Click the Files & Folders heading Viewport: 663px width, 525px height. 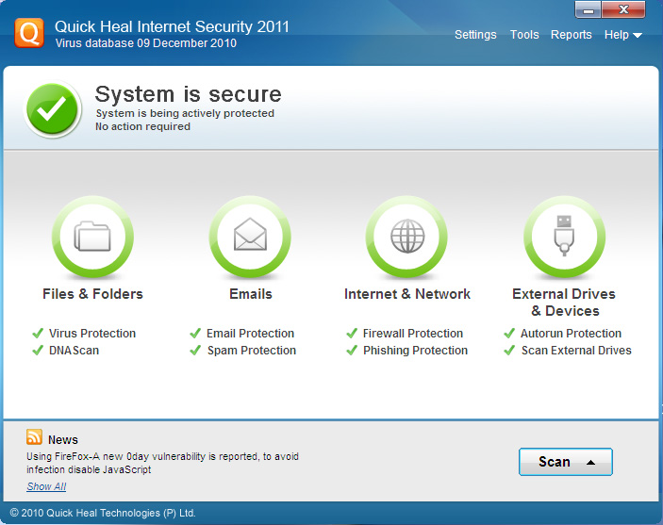click(92, 294)
